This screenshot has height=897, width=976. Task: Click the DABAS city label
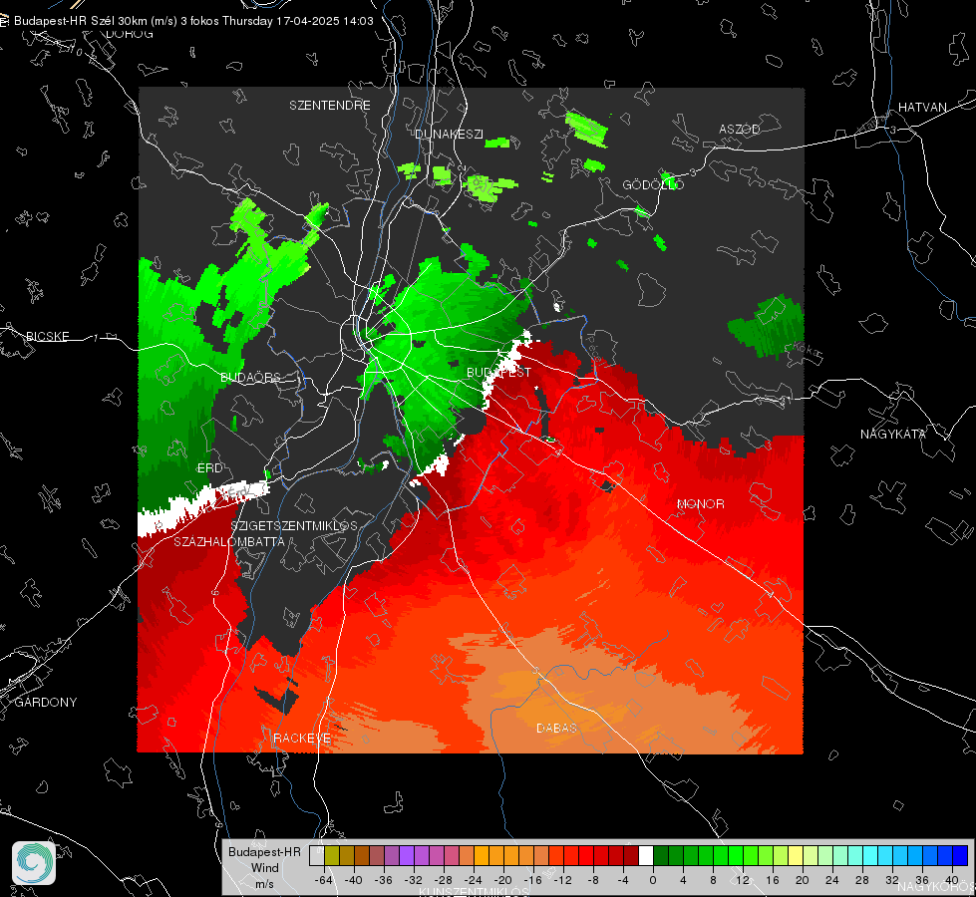coord(556,728)
